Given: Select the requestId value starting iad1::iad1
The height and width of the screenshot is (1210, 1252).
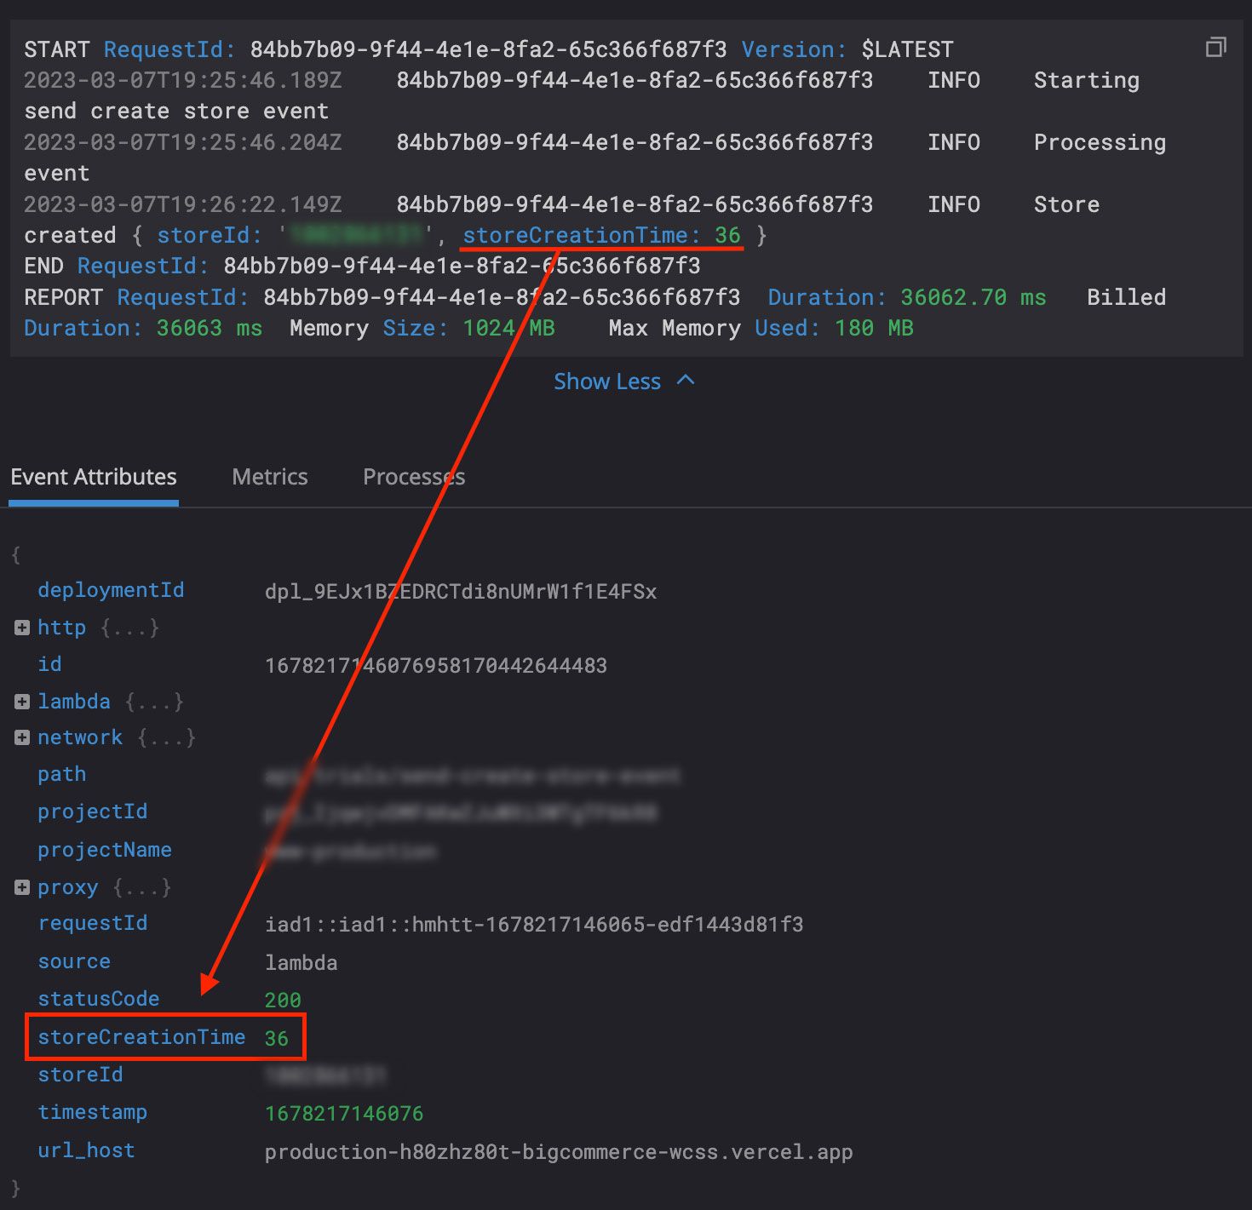Looking at the screenshot, I should [534, 925].
